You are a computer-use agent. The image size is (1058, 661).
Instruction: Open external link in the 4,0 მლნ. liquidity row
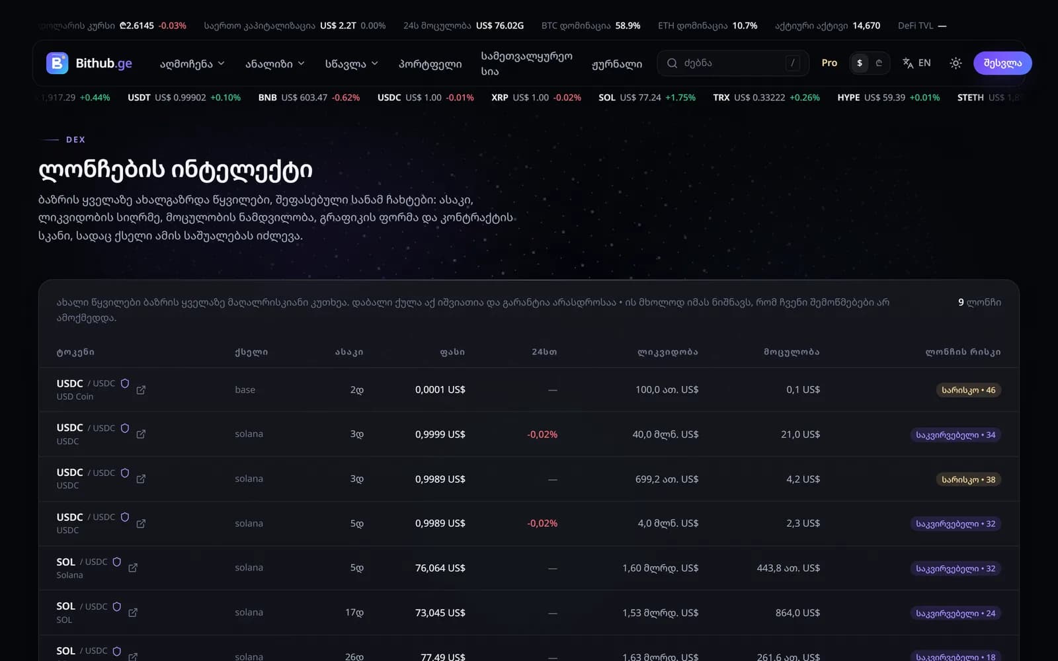[141, 524]
